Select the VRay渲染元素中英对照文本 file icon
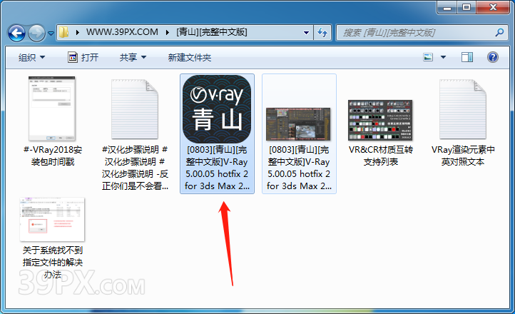Screen dimensions: 515x314 tap(463, 109)
